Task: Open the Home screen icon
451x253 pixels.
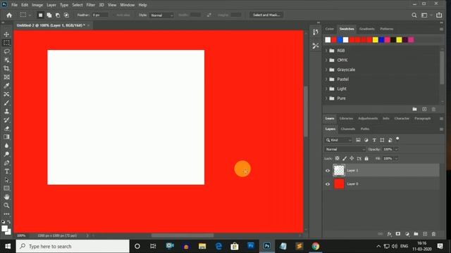Action: pos(9,15)
